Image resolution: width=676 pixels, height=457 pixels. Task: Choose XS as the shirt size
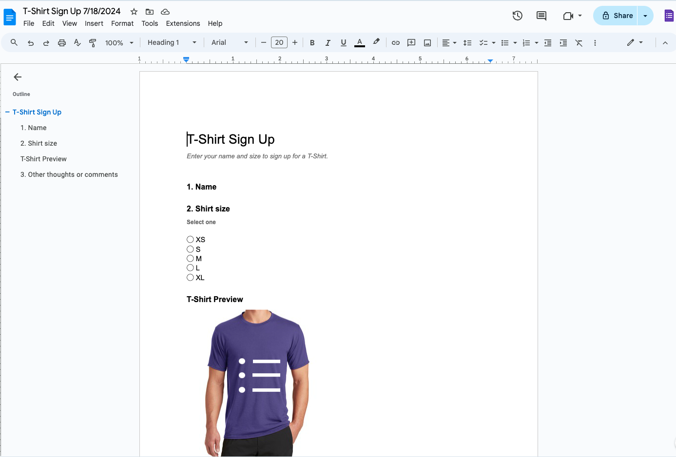(x=190, y=239)
